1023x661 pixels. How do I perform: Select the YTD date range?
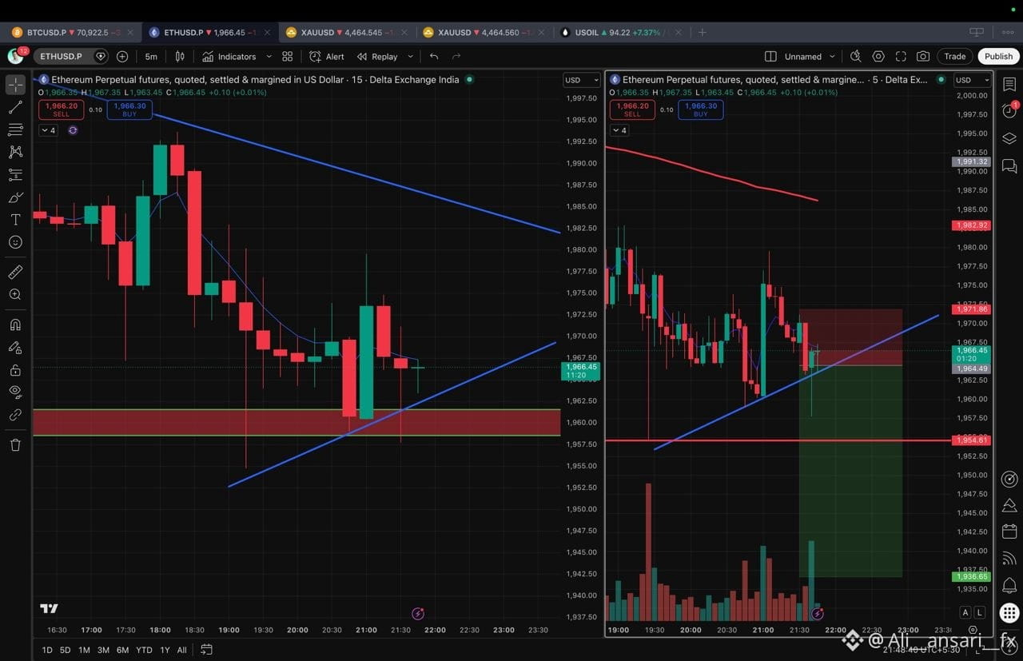click(144, 650)
